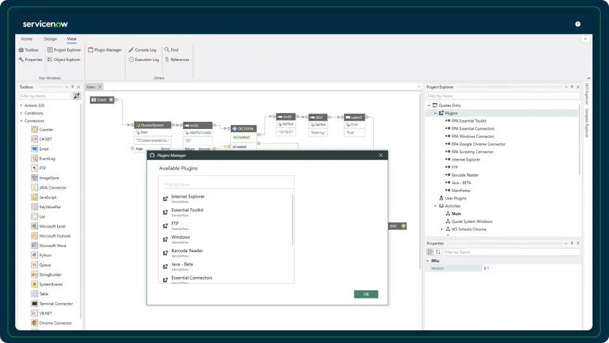Click the Available Plugins list scrollbar
This screenshot has height=343, width=609.
coord(292,220)
